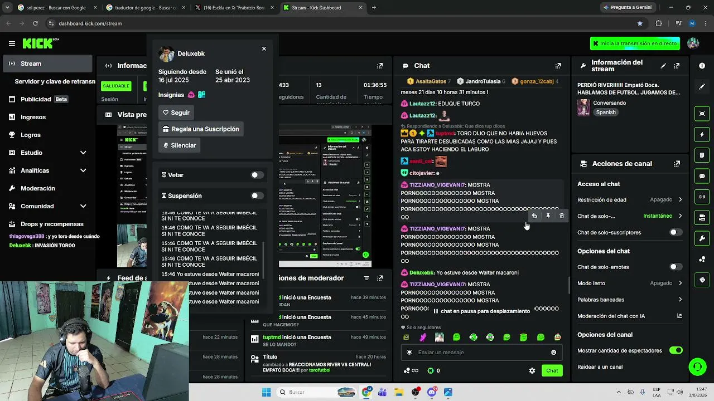Open OBS Studio from the taskbar
The height and width of the screenshot is (401, 714).
(416, 392)
